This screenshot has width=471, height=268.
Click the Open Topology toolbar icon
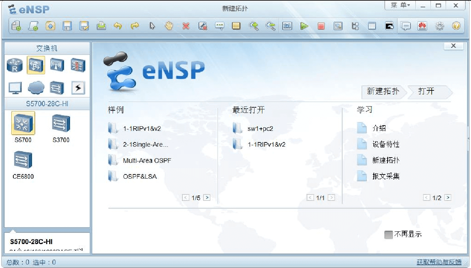coord(50,26)
